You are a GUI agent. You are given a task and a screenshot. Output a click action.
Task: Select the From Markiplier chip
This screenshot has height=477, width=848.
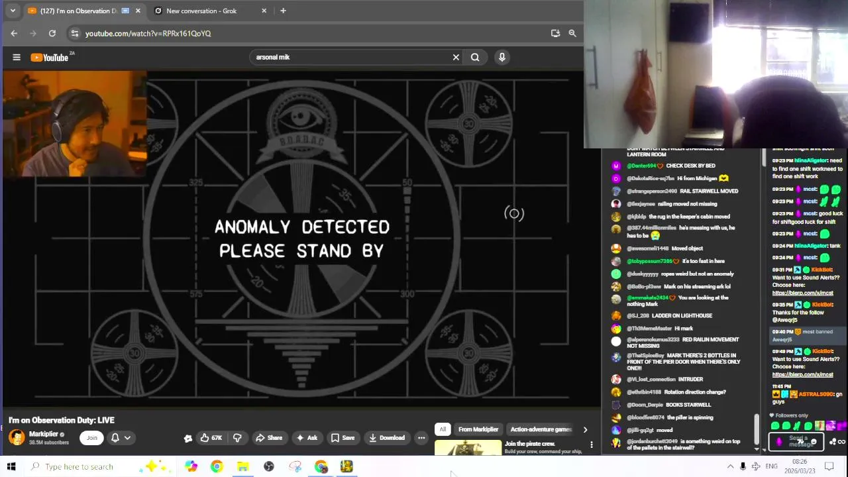point(478,429)
